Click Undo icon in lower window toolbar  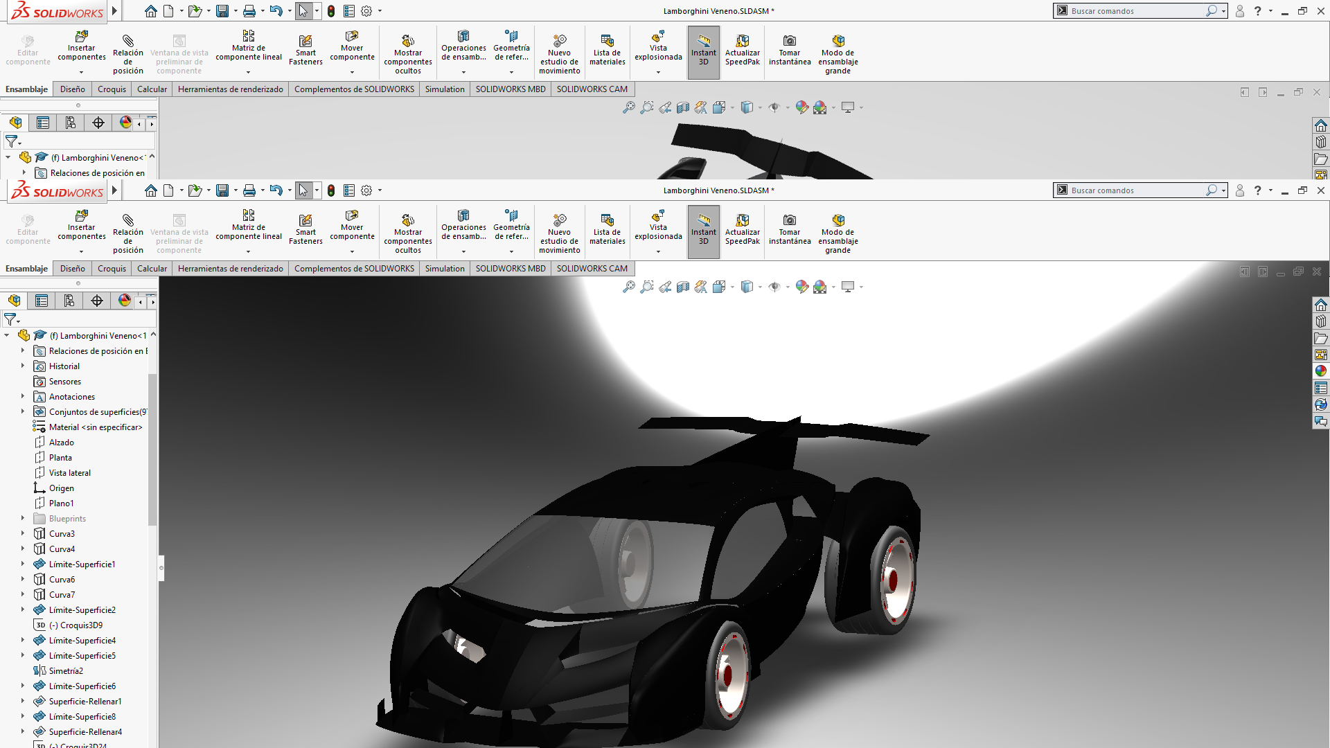pyautogui.click(x=276, y=190)
